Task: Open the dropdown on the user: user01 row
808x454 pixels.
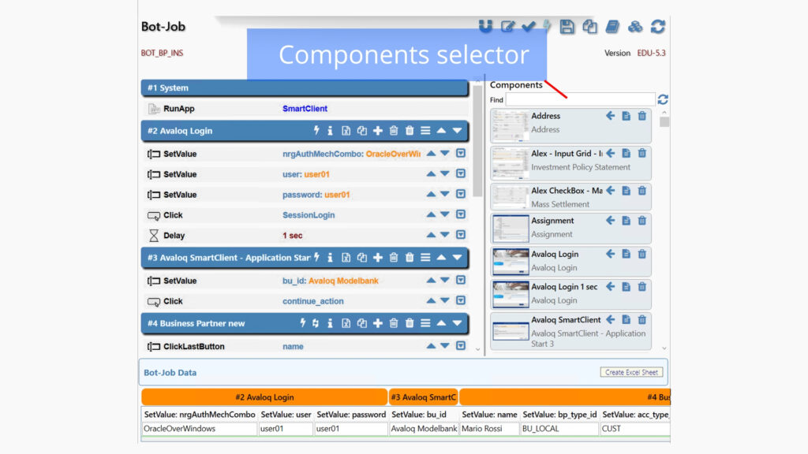Action: point(461,173)
